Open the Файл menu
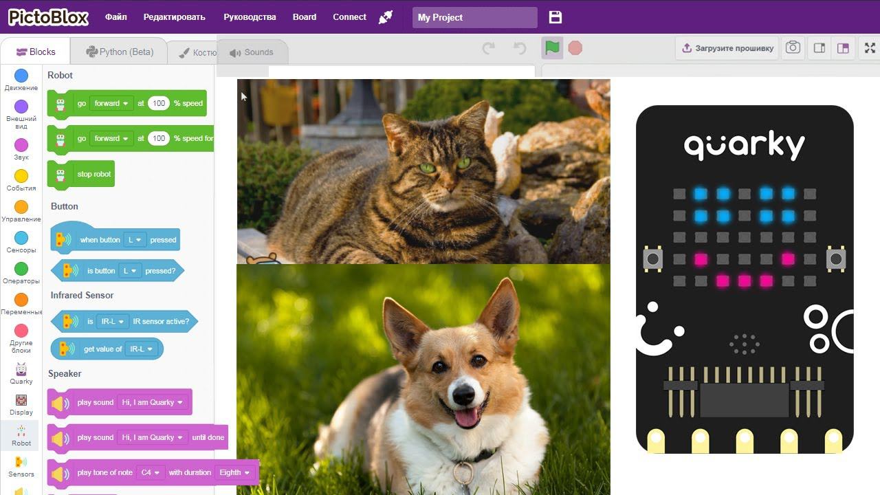Screen dimensions: 880x495 115,17
